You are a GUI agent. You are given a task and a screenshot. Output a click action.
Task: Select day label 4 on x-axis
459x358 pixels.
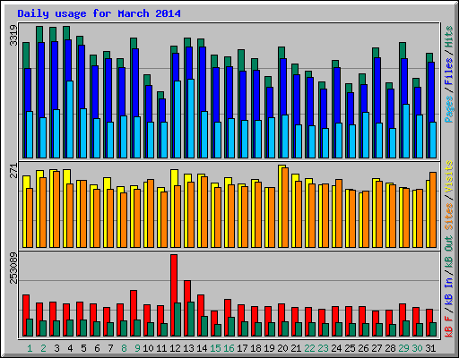pyautogui.click(x=70, y=348)
